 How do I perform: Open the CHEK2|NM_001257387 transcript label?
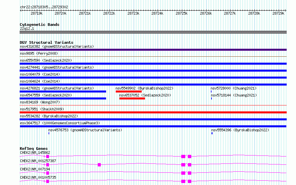(x=38, y=161)
